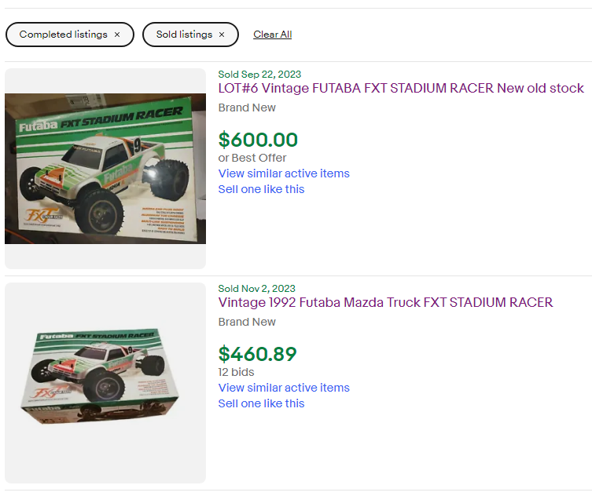Image resolution: width=592 pixels, height=496 pixels.
Task: Click the Completed listings filter chip label
Action: [64, 35]
